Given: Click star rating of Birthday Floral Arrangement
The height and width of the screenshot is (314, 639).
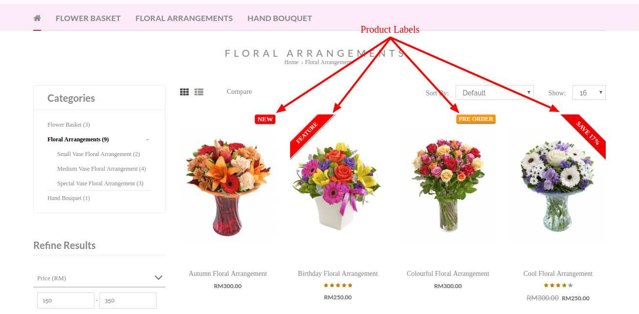Looking at the screenshot, I should (x=338, y=286).
